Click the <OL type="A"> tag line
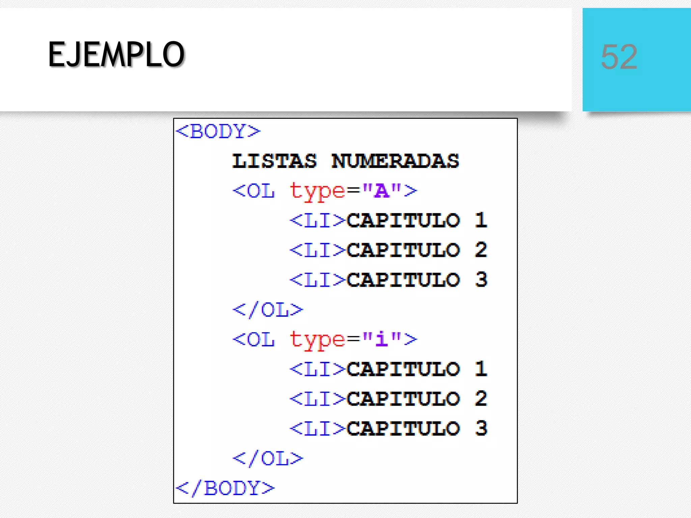The width and height of the screenshot is (691, 518). pyautogui.click(x=325, y=191)
